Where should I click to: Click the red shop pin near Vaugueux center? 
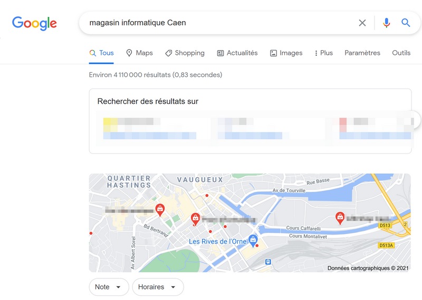pos(195,219)
